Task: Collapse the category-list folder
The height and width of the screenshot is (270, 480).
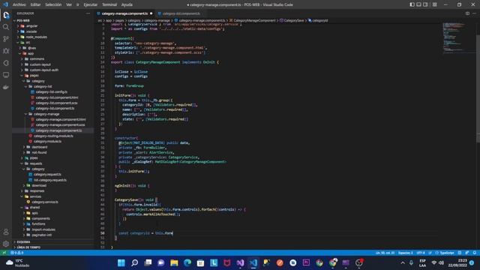Action: click(x=43, y=87)
